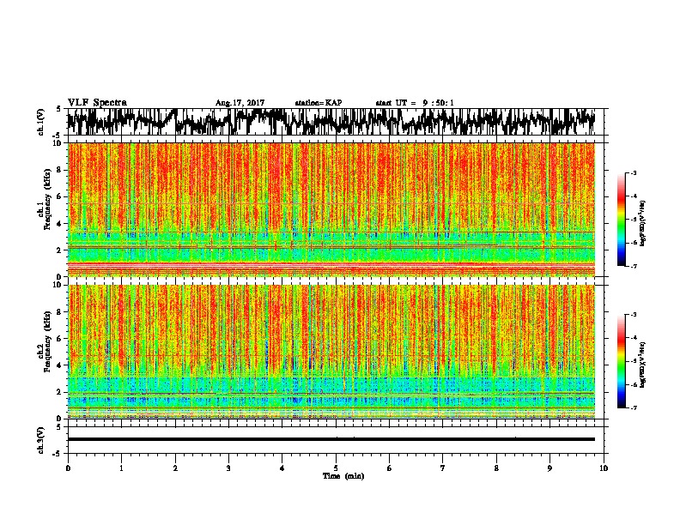680x525 pixels.
Task: Click the ch.1(V) waveform panel at top
Action: click(336, 122)
